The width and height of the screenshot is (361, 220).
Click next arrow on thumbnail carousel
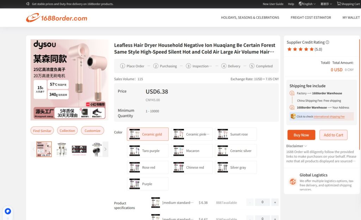[105, 149]
